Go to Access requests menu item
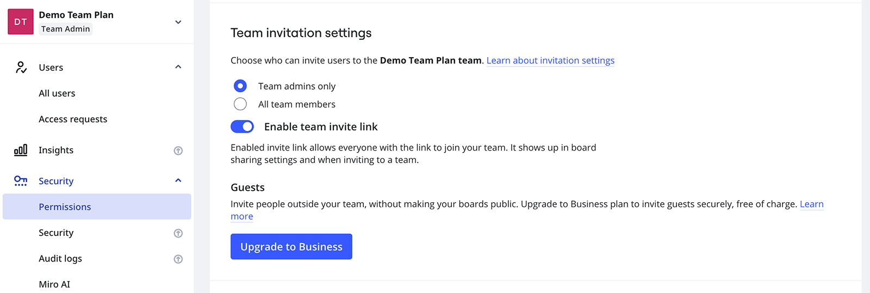870x293 pixels. (73, 119)
